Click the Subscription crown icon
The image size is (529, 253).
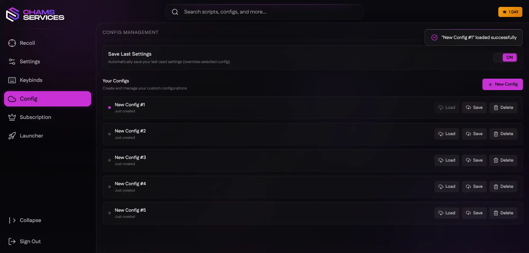pyautogui.click(x=12, y=117)
